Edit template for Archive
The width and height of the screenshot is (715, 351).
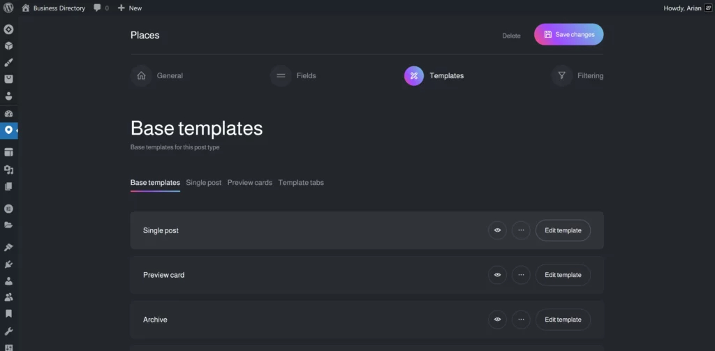563,320
